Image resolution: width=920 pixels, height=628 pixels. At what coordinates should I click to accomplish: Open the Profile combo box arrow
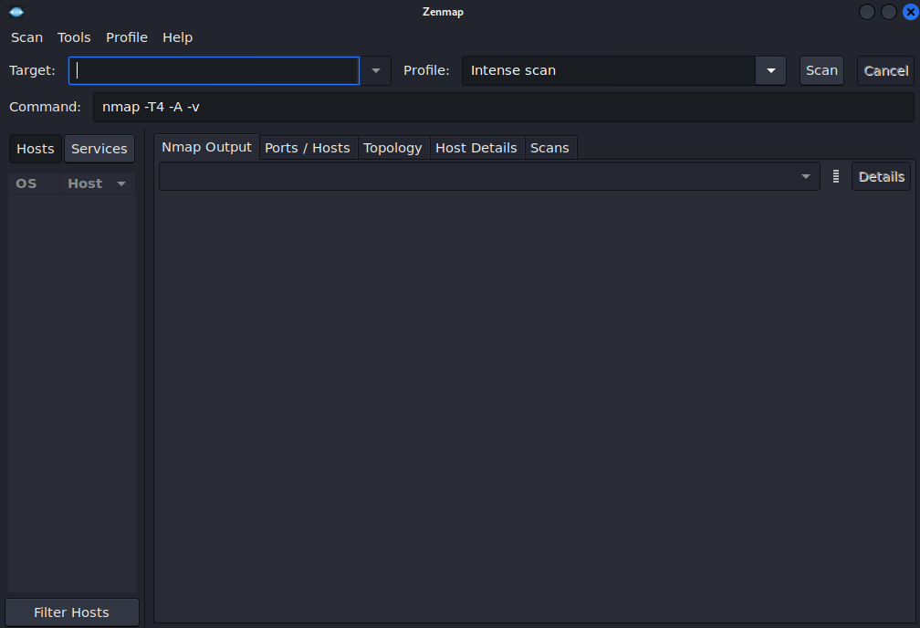pyautogui.click(x=771, y=70)
